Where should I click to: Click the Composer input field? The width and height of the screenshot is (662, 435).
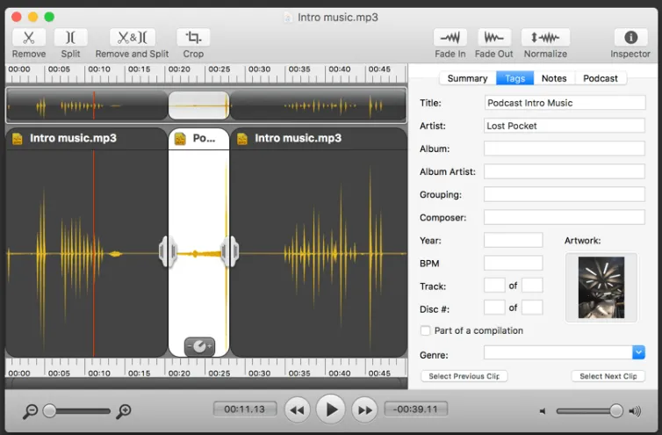point(564,217)
